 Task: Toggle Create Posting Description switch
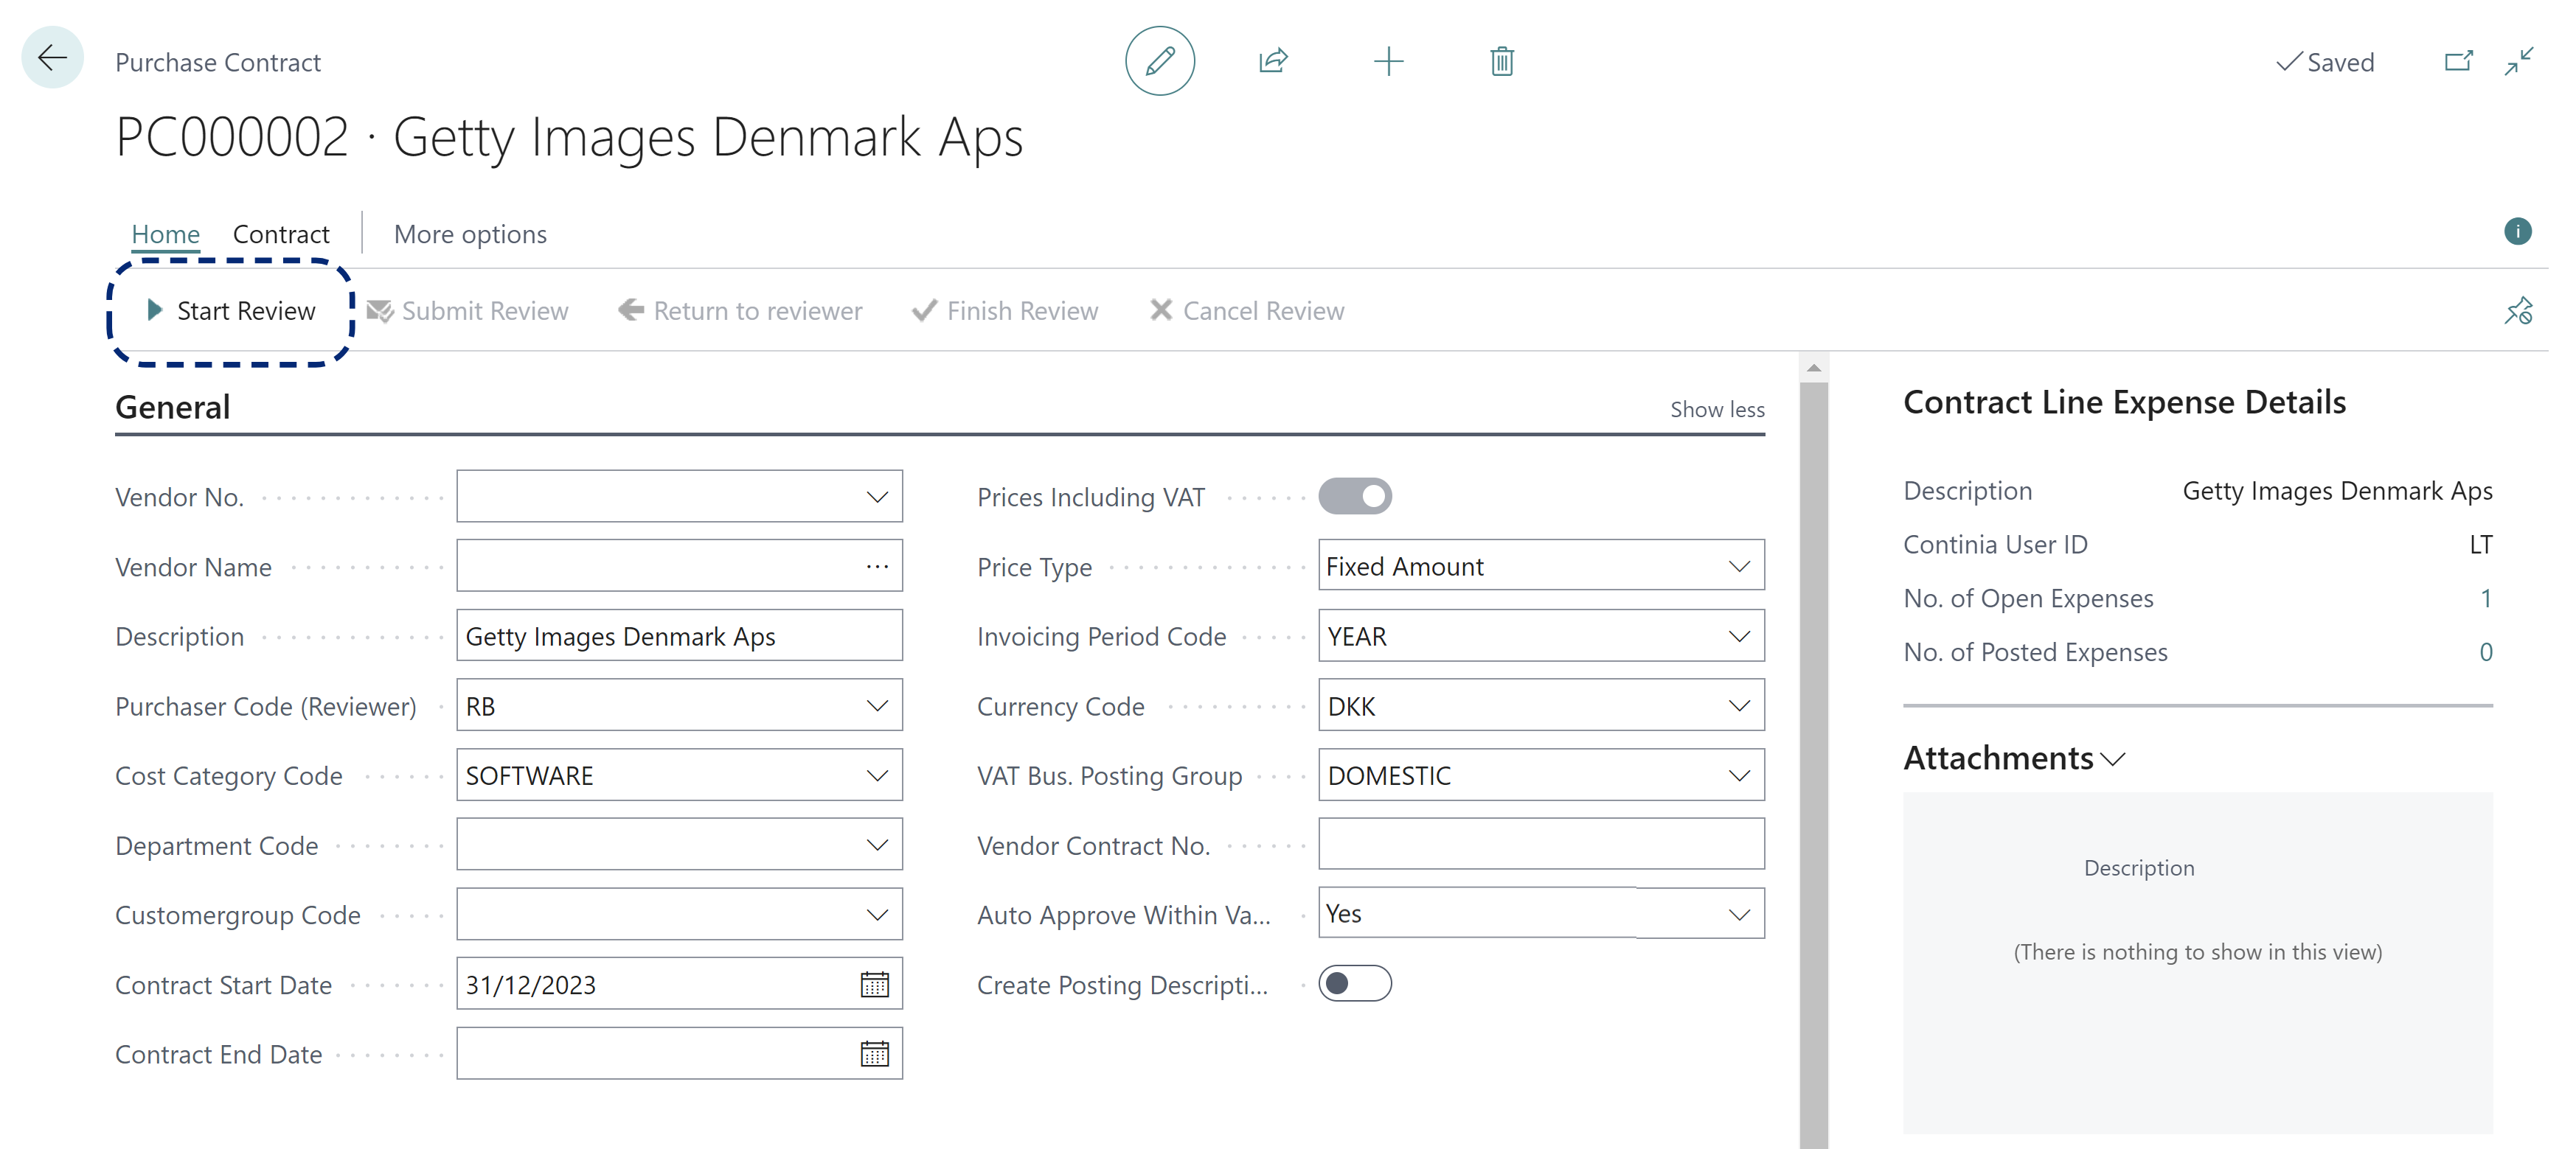pos(1354,983)
